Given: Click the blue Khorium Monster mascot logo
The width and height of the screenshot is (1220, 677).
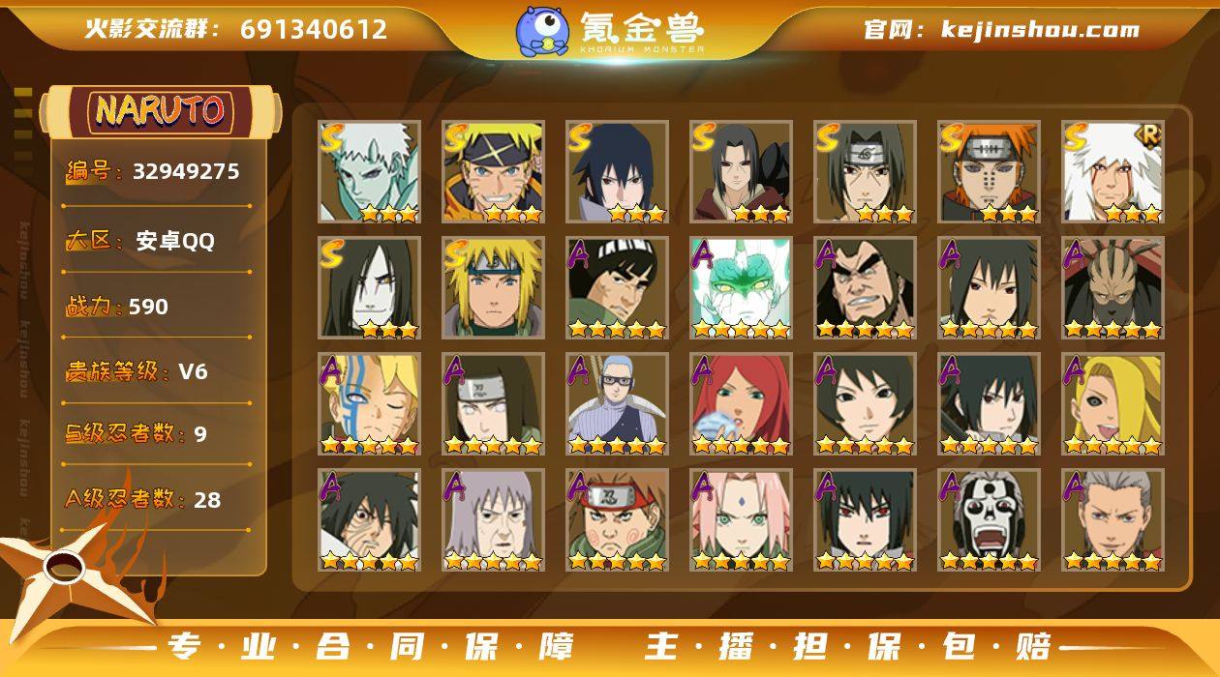Looking at the screenshot, I should pyautogui.click(x=542, y=31).
